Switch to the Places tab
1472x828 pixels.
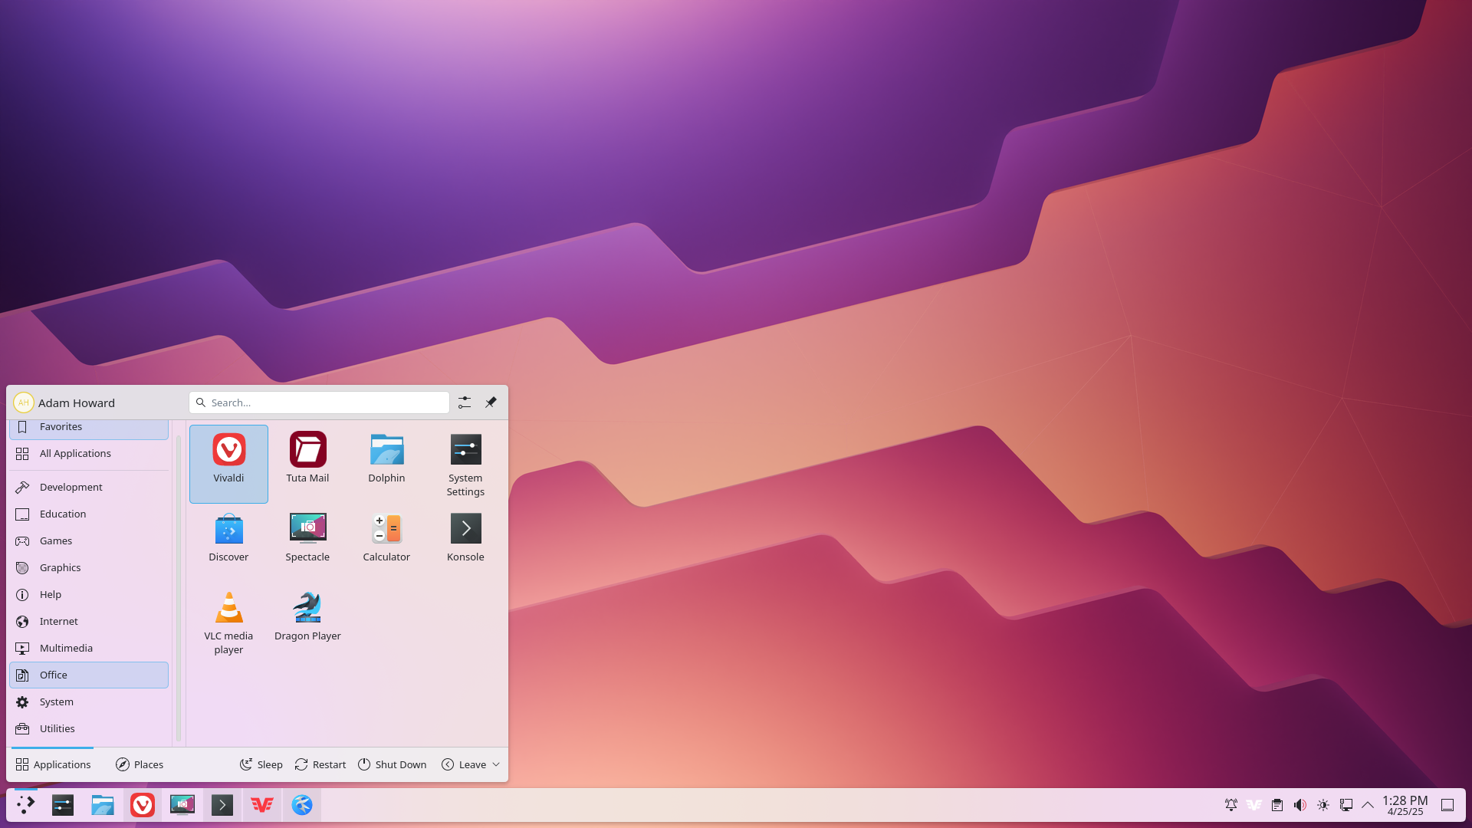tap(140, 764)
